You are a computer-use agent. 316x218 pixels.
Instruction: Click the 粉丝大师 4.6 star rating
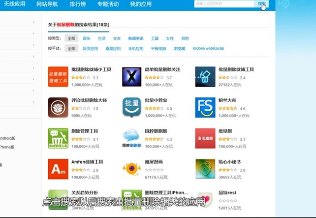tap(228, 109)
